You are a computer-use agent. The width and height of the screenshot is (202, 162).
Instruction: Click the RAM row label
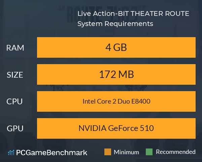[15, 48]
